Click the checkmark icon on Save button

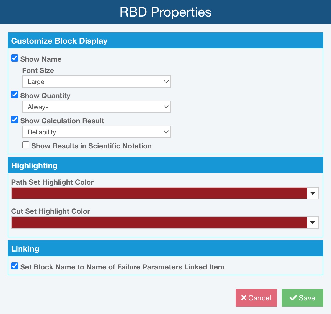(293, 298)
